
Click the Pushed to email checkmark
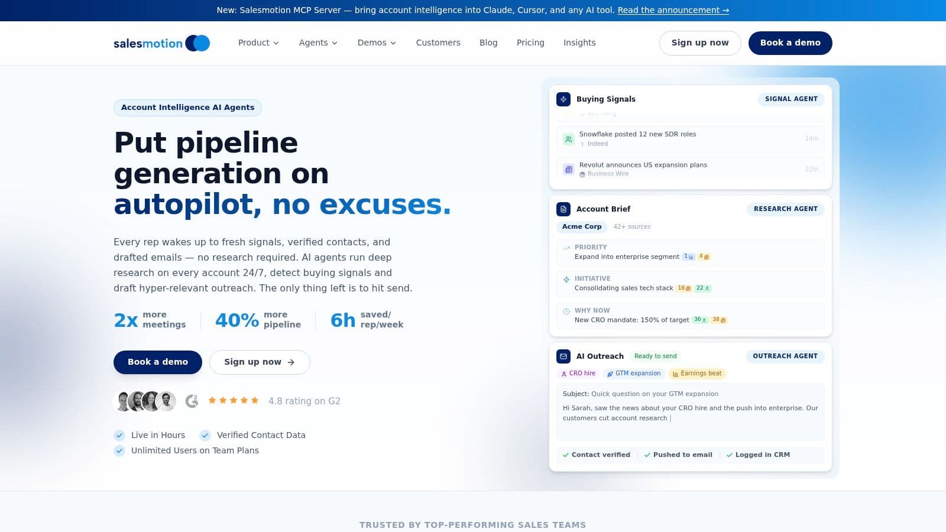(x=646, y=455)
